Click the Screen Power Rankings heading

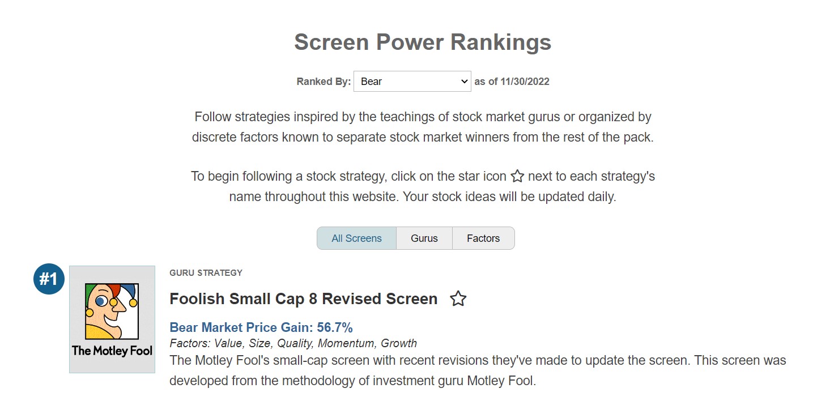tap(423, 42)
